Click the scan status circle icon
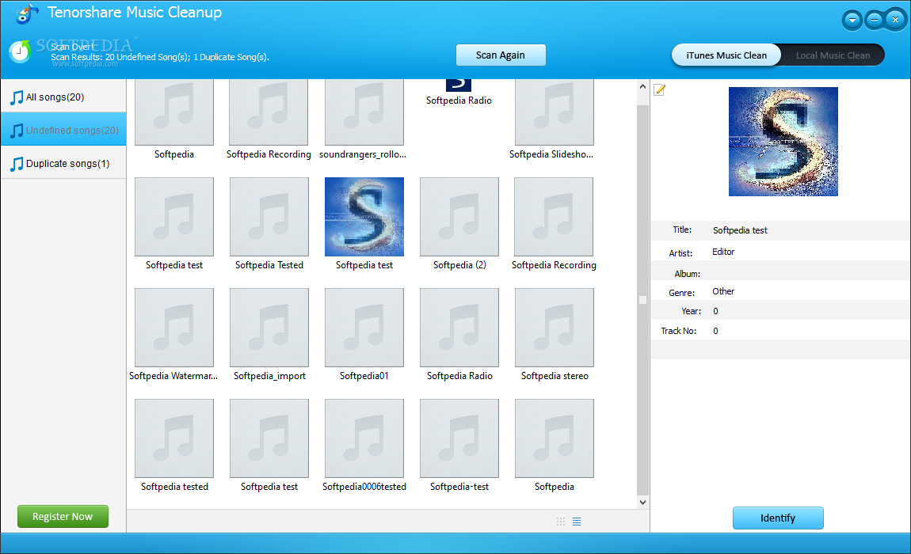This screenshot has width=911, height=554. [20, 51]
